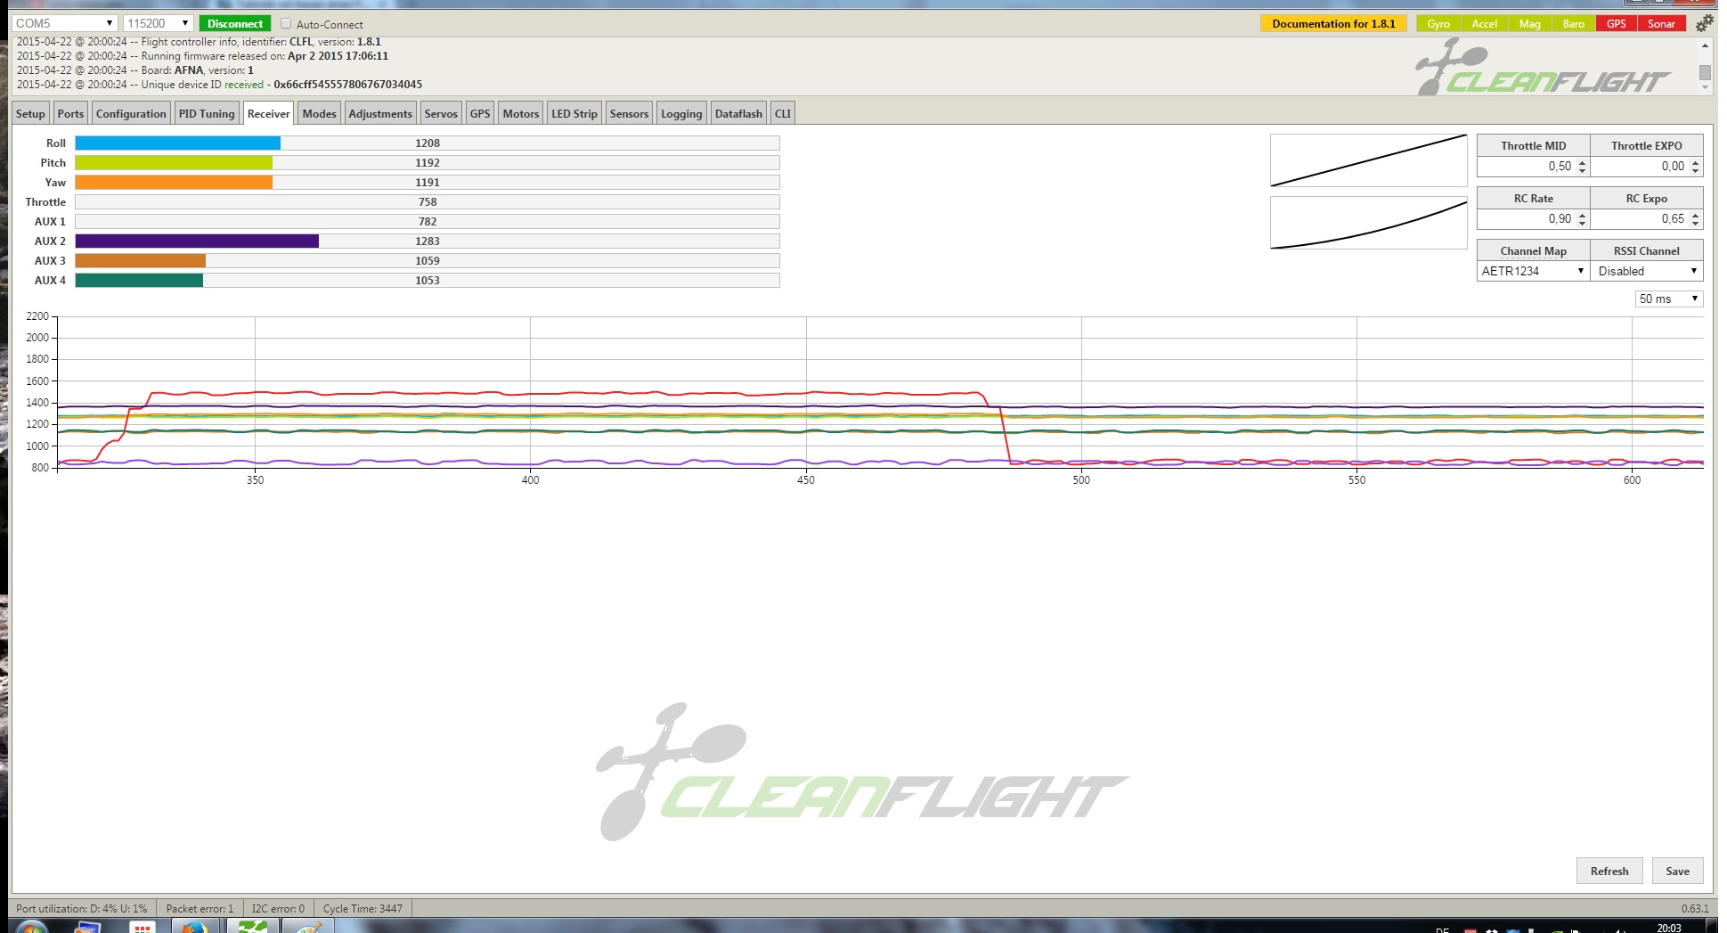Click the Save button

coord(1678,871)
